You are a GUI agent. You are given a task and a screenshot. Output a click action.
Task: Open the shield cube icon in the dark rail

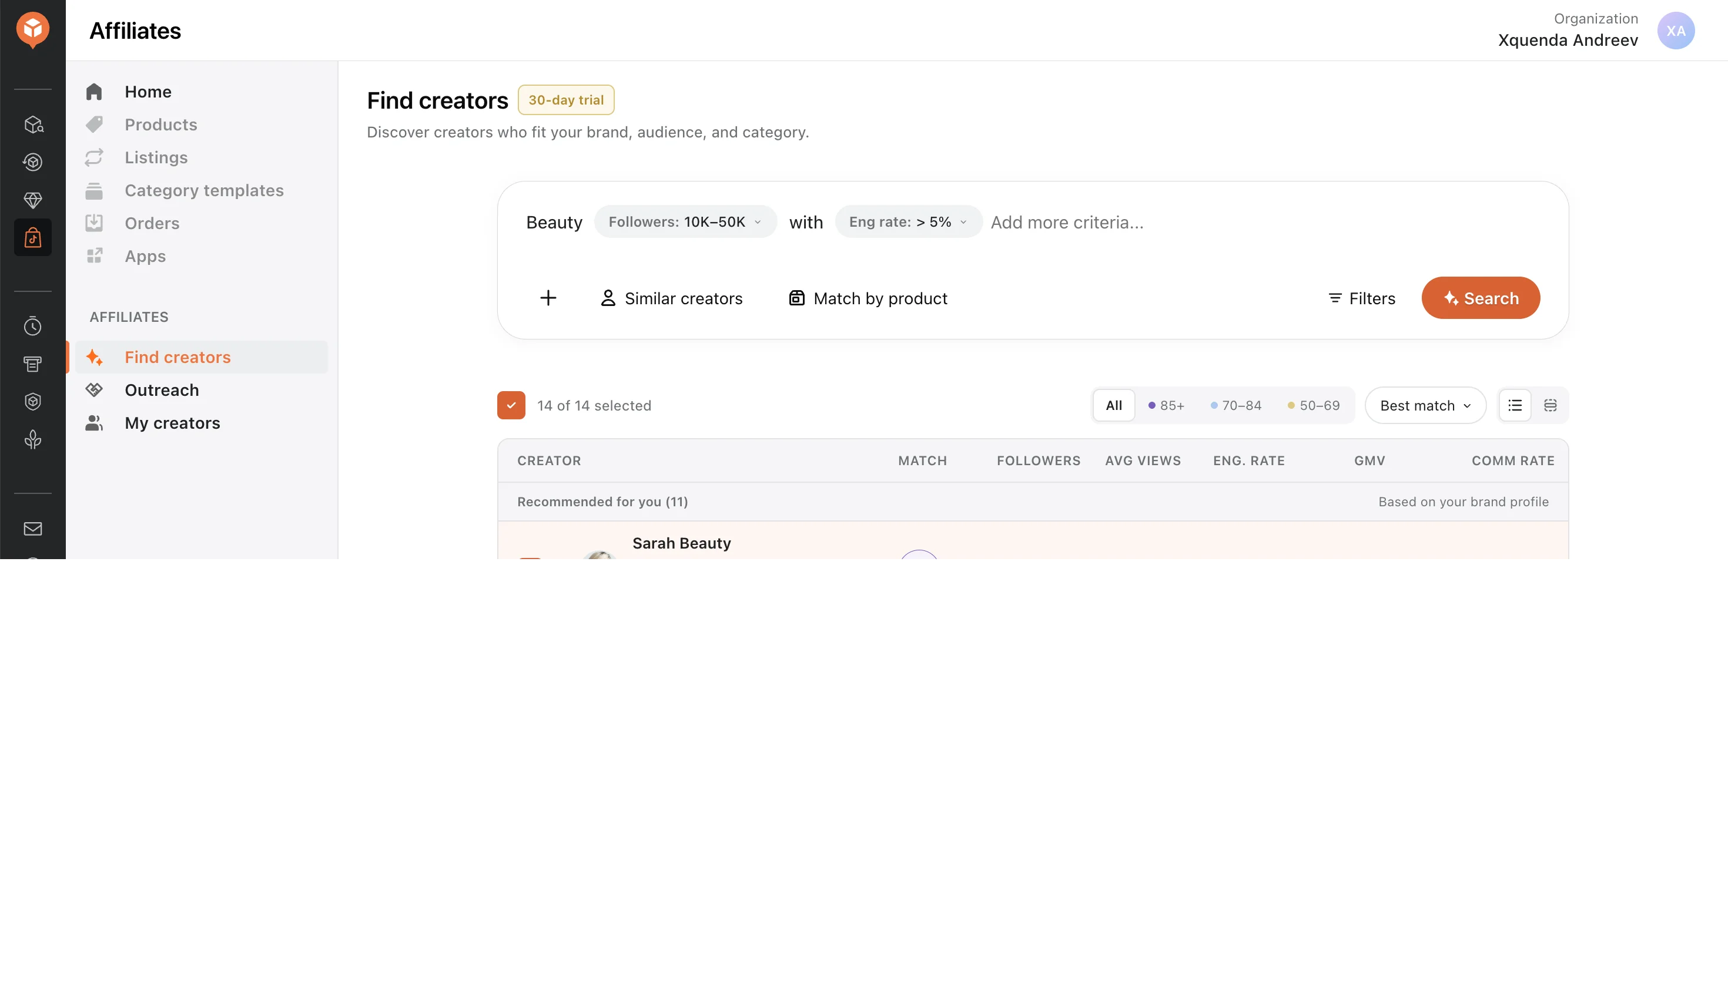click(33, 402)
